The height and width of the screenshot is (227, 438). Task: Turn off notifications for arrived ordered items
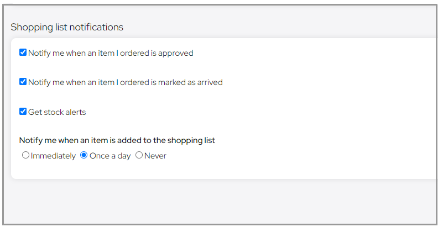23,82
